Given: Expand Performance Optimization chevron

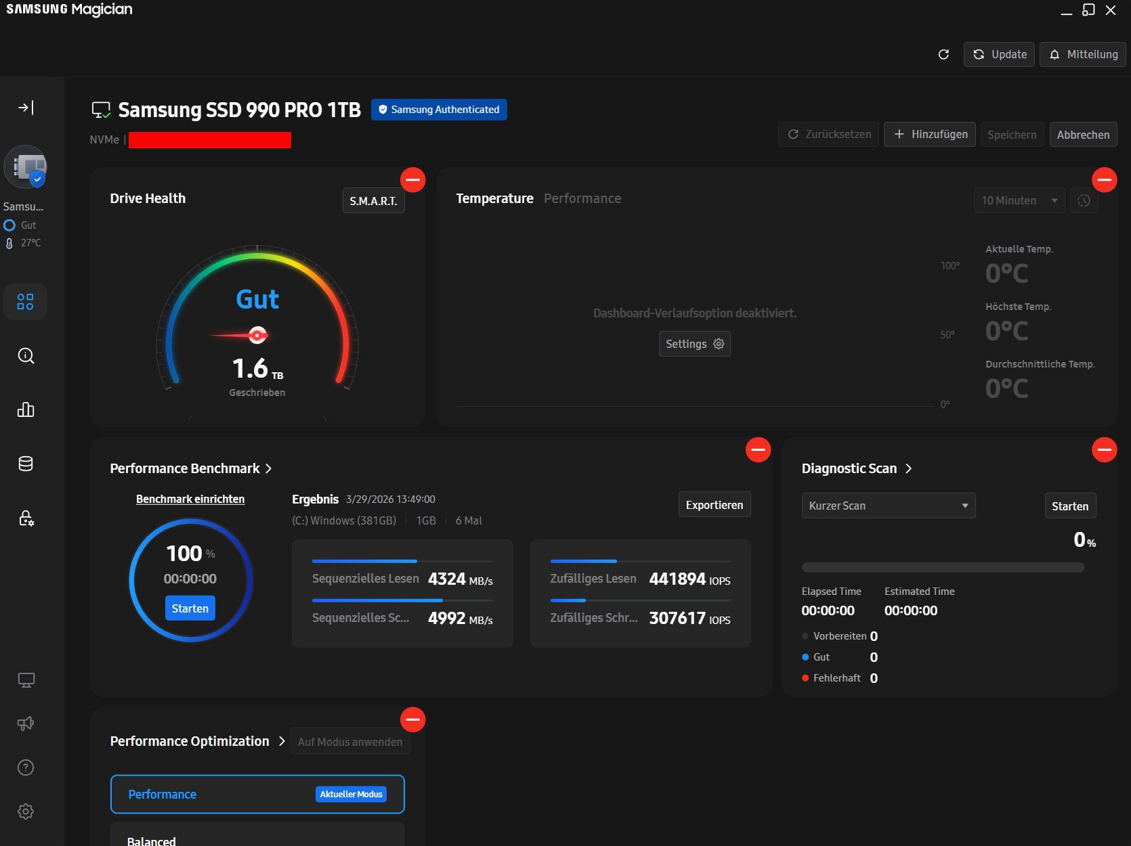Looking at the screenshot, I should [x=282, y=741].
